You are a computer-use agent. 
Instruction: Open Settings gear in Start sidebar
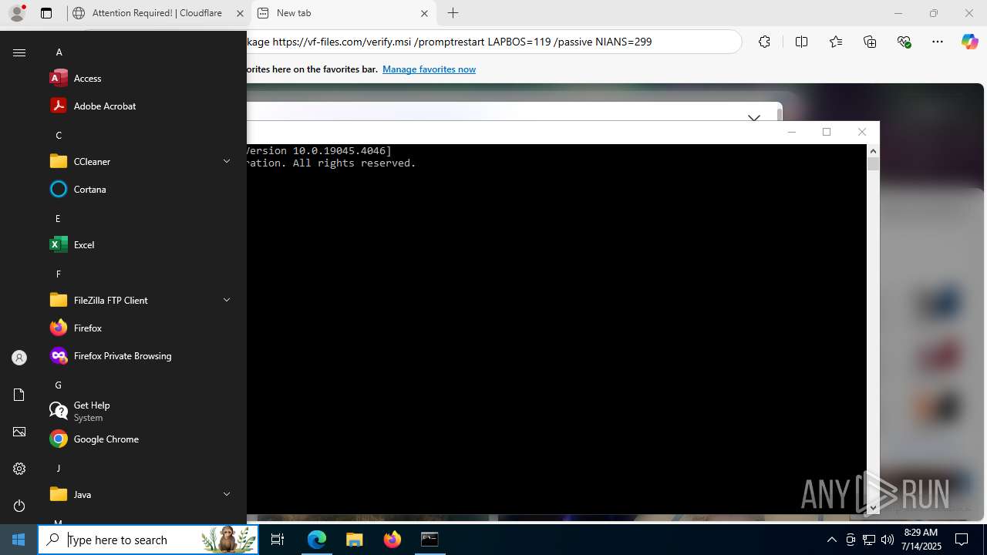(x=19, y=469)
